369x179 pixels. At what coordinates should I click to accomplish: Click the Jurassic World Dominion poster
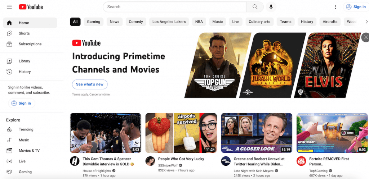(272, 65)
